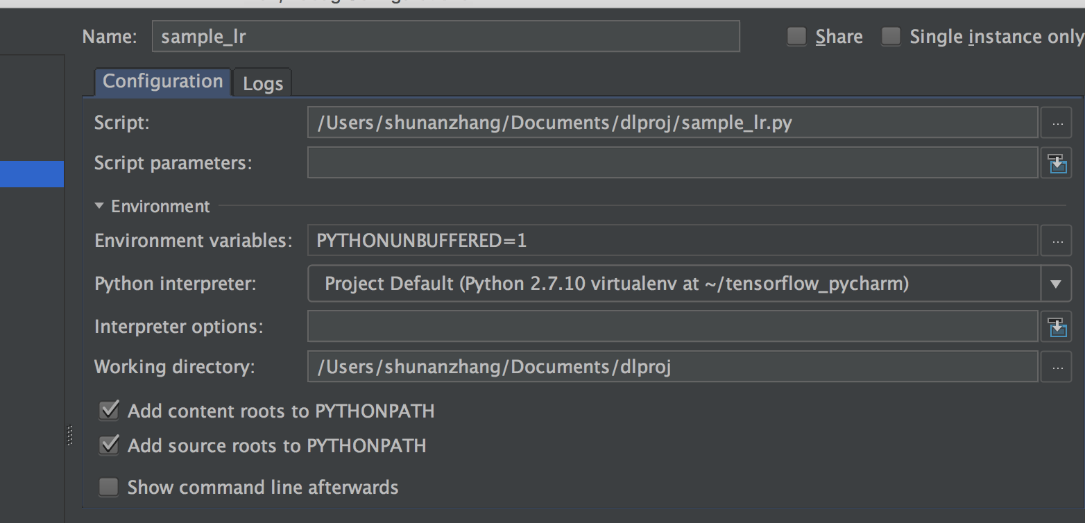Collapse the Environment section triangle
Image resolution: width=1085 pixels, height=523 pixels.
[99, 206]
